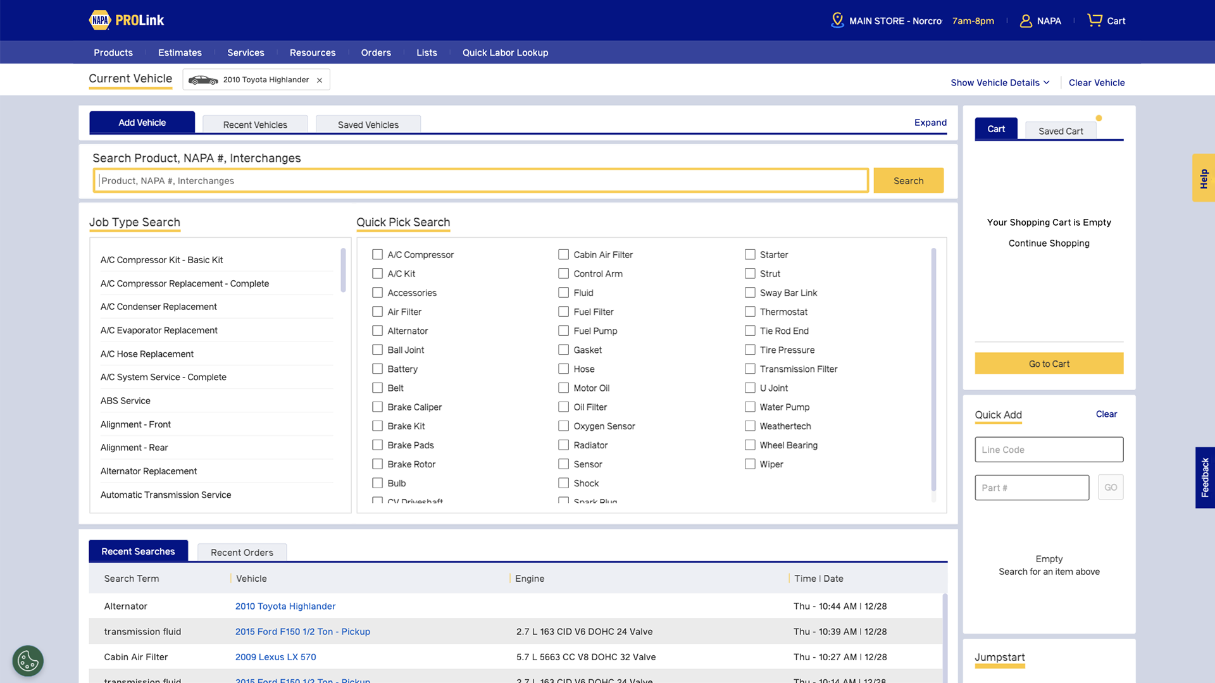
Task: Expand Show Vehicle Details dropdown
Action: (x=1000, y=83)
